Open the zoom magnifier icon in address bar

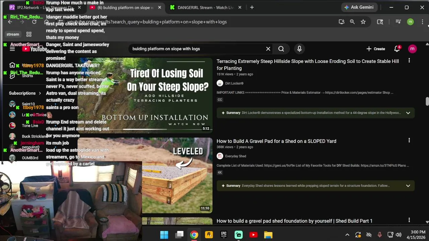point(352,22)
